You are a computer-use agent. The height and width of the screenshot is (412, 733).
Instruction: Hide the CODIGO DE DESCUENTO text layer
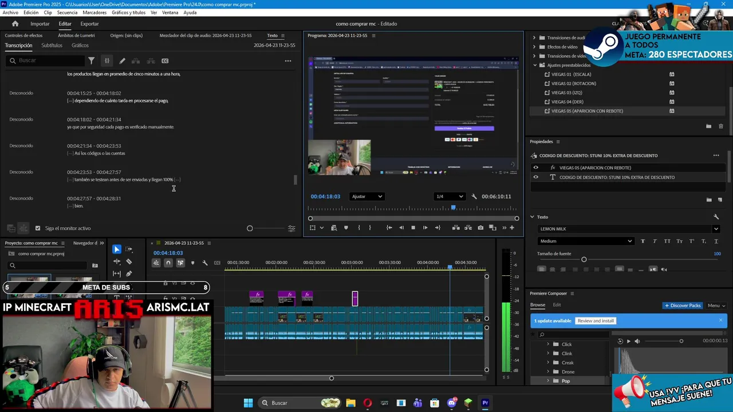click(535, 177)
